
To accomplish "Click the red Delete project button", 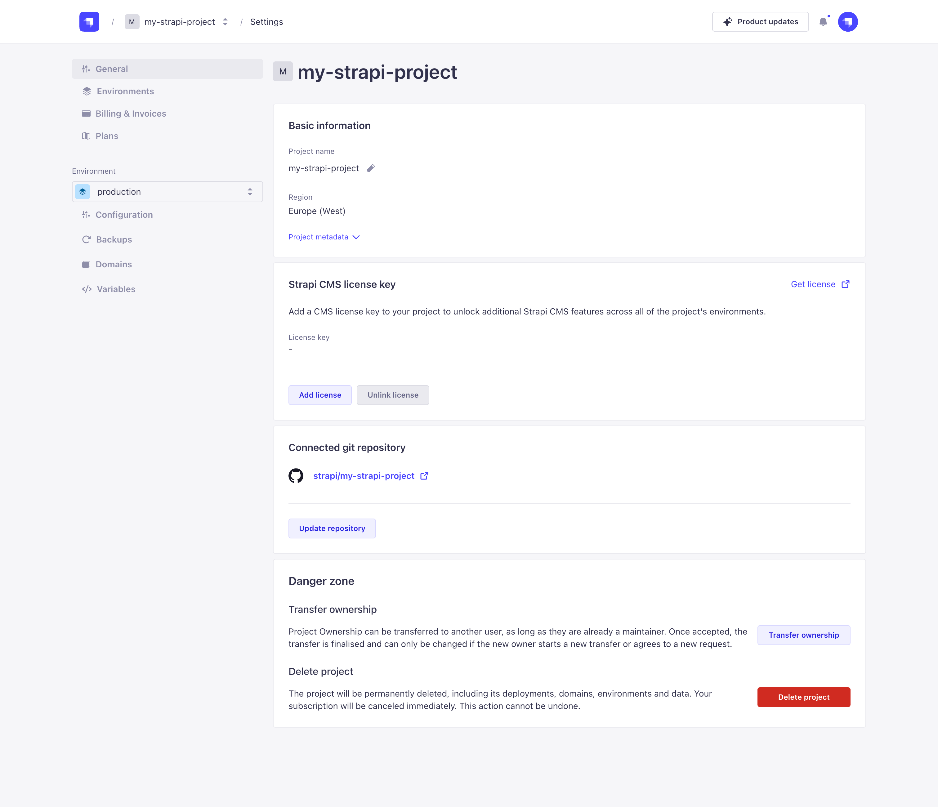I will [x=804, y=697].
